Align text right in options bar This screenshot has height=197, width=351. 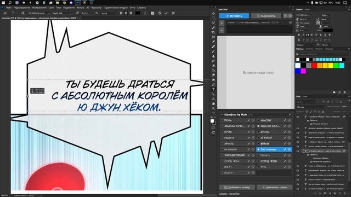click(x=131, y=13)
